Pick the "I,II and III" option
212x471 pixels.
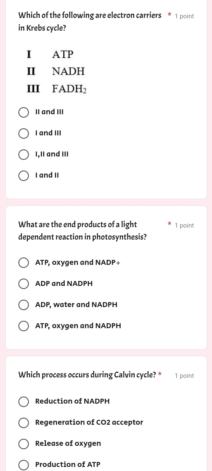24,154
